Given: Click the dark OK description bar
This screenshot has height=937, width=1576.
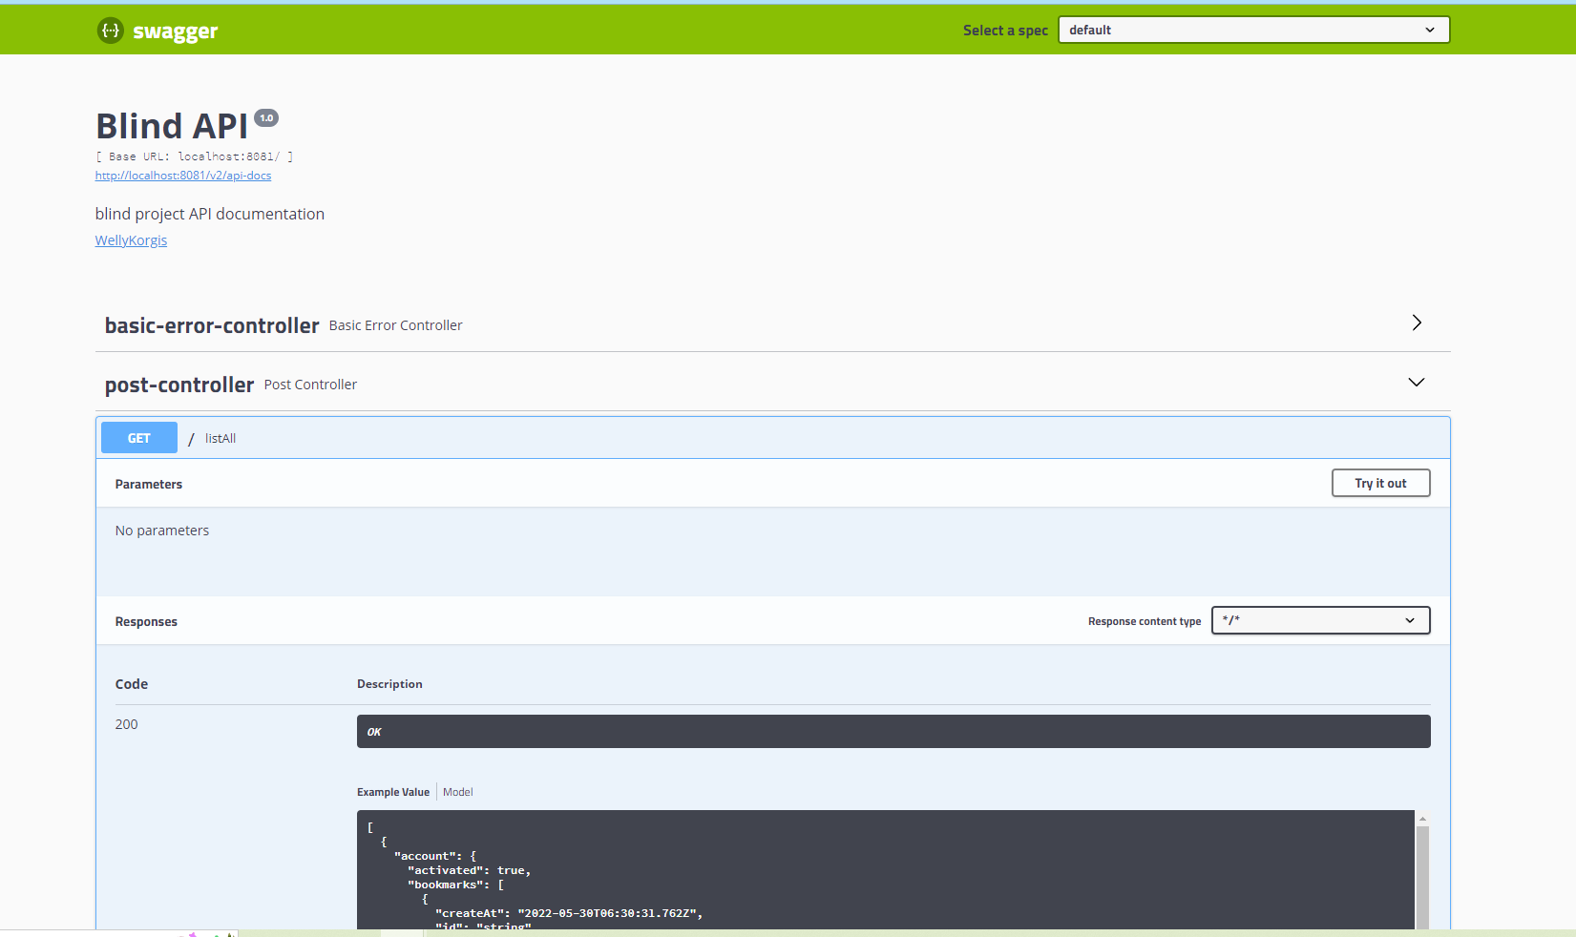Looking at the screenshot, I should point(893,731).
